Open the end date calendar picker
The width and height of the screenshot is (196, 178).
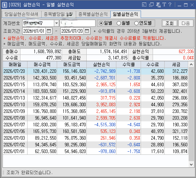click(87, 31)
